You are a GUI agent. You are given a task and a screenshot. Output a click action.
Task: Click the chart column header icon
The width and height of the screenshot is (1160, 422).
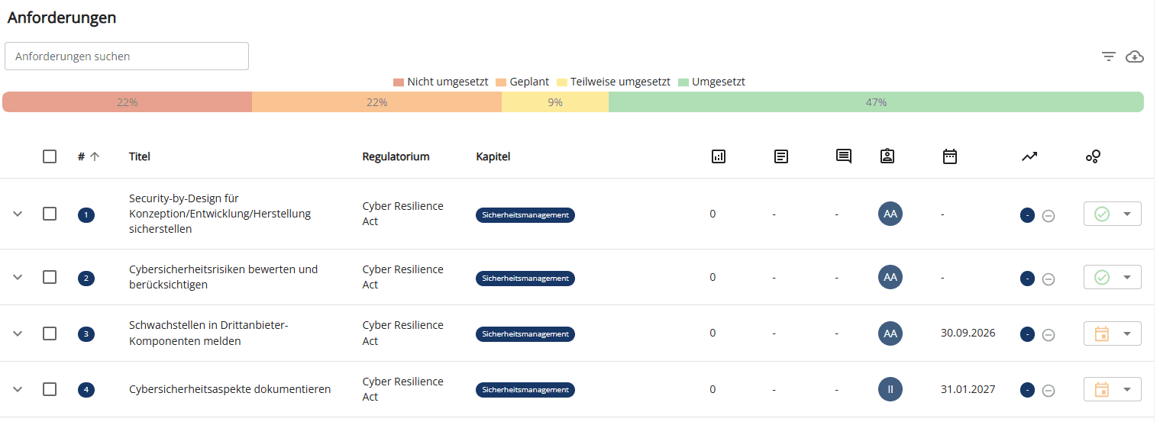coord(718,156)
